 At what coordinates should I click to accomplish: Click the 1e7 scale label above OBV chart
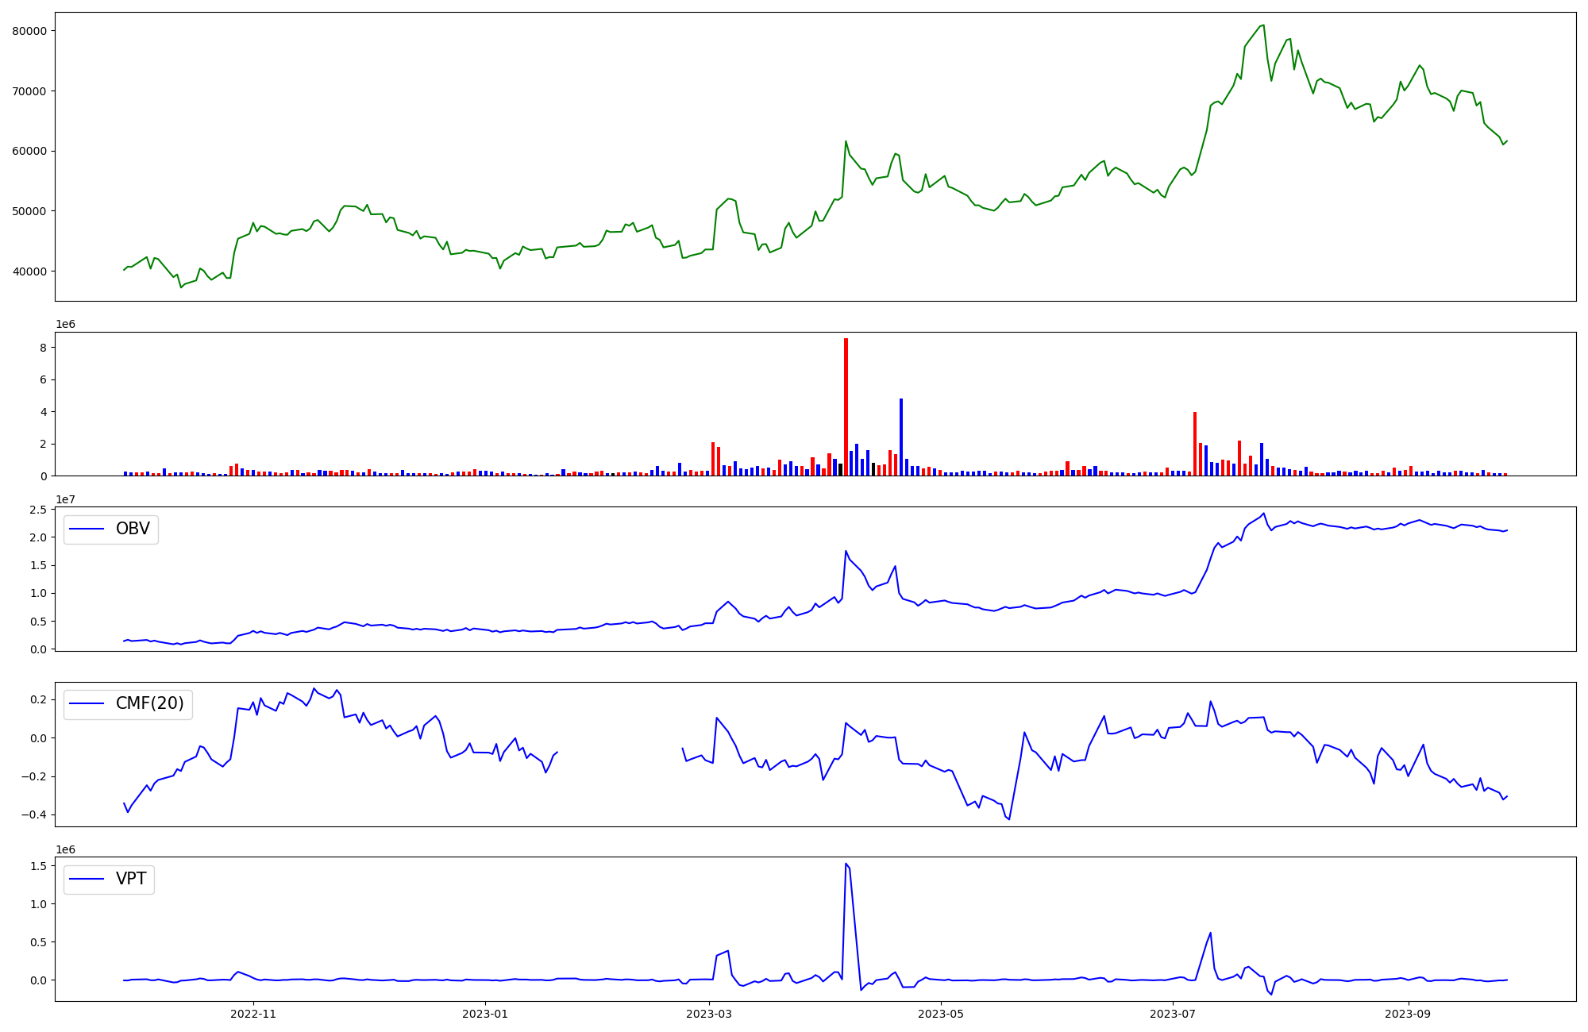(66, 499)
